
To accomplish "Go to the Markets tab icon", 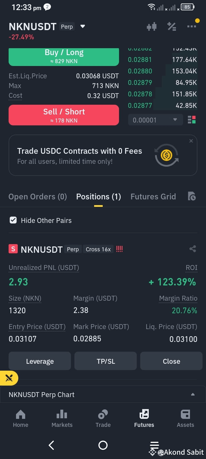I will 62,415.
